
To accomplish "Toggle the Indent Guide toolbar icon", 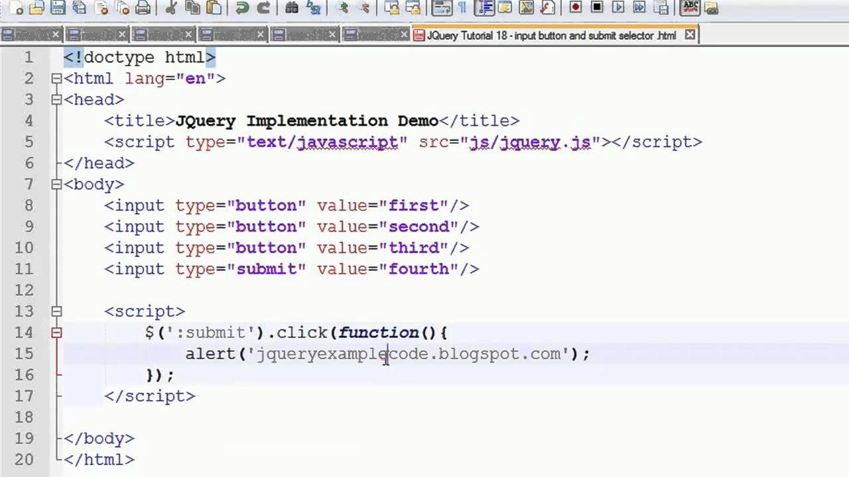I will (x=484, y=7).
